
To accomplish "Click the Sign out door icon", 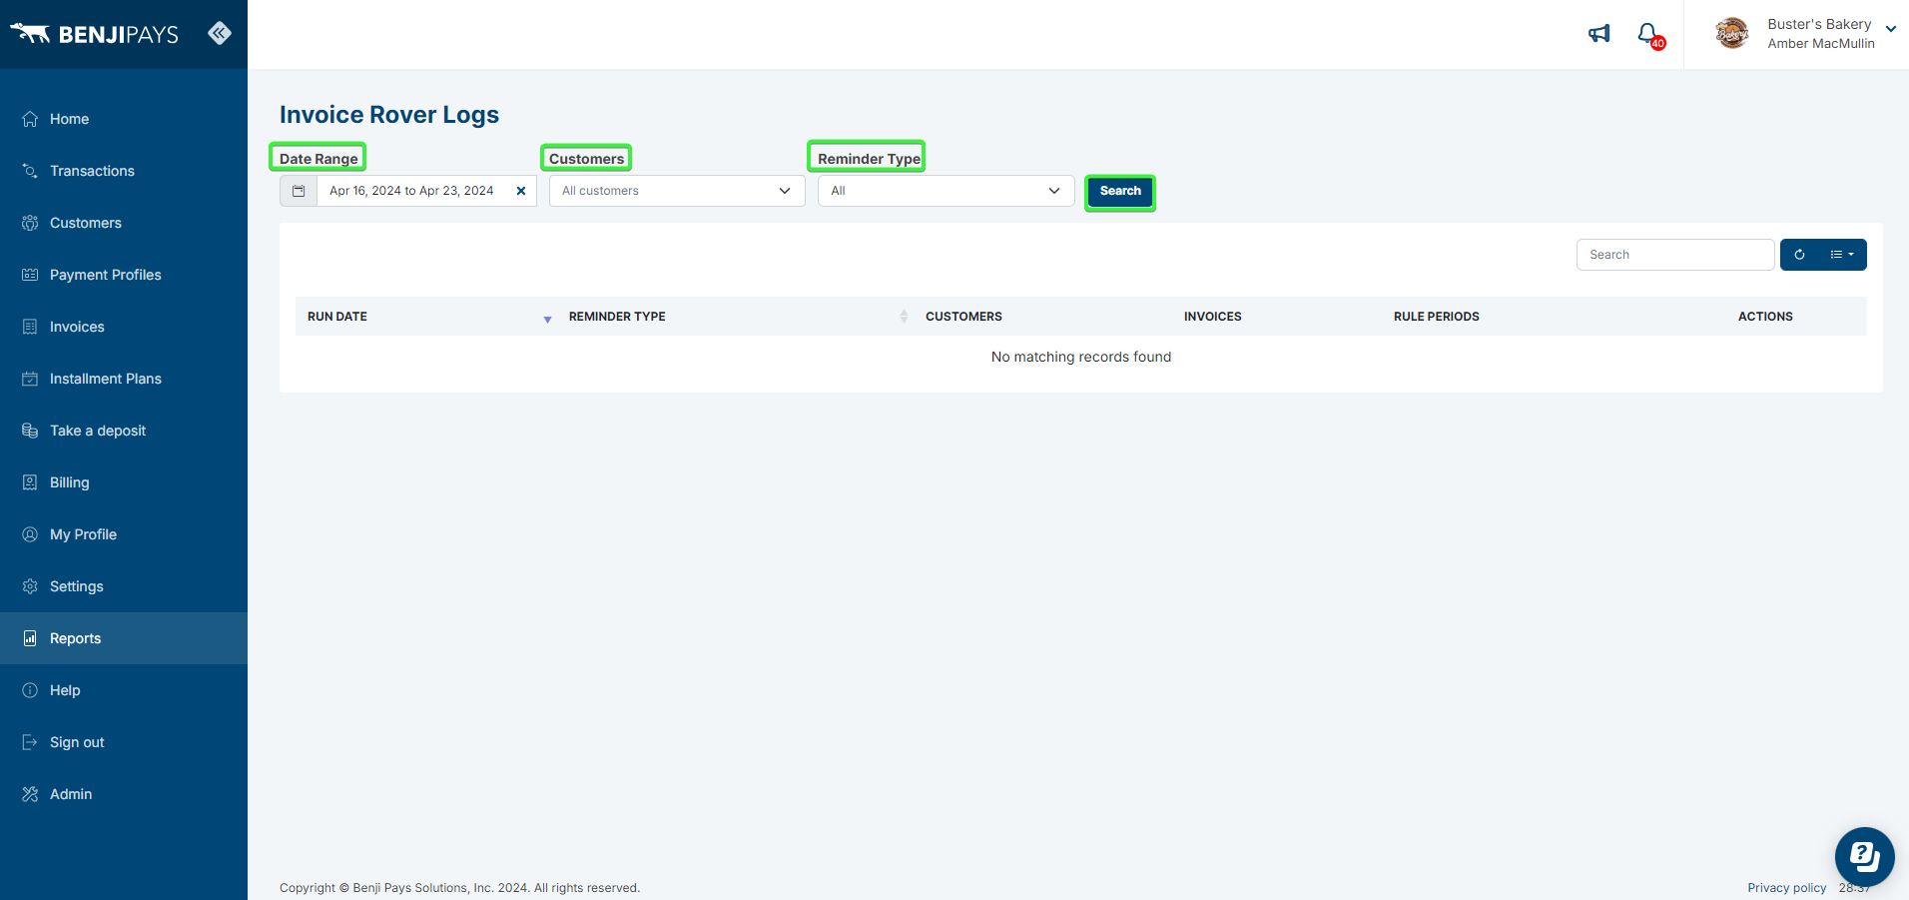I will pos(30,742).
